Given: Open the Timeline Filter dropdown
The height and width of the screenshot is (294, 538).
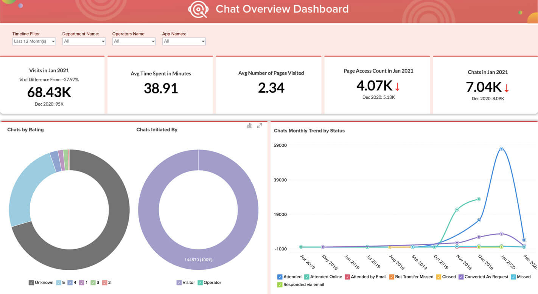Looking at the screenshot, I should (34, 41).
